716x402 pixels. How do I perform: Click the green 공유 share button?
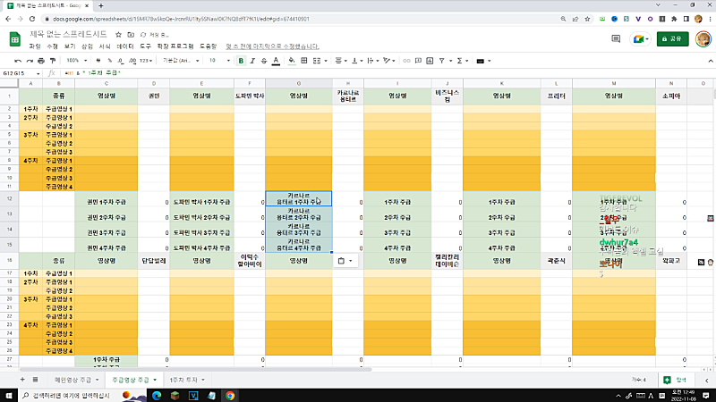[673, 38]
